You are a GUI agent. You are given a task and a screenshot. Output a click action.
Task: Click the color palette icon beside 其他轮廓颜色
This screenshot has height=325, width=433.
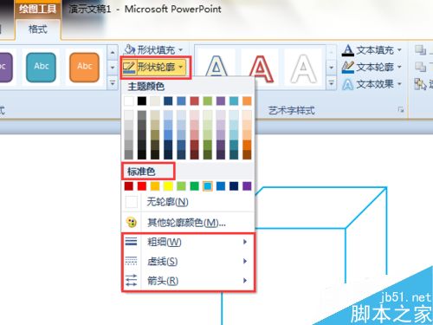(x=132, y=223)
